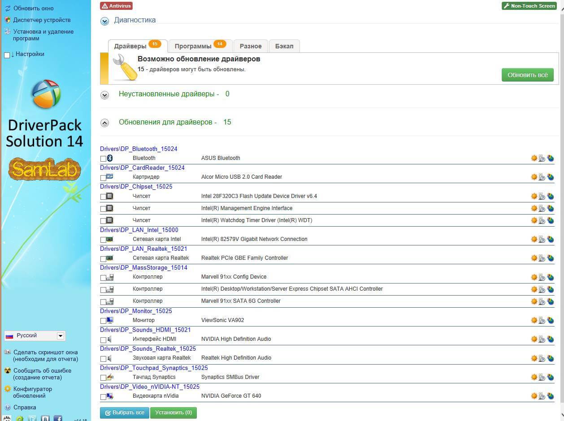564x421 pixels.
Task: Click the orange gear icon for Intel Management Engine Interface
Action: pos(534,208)
